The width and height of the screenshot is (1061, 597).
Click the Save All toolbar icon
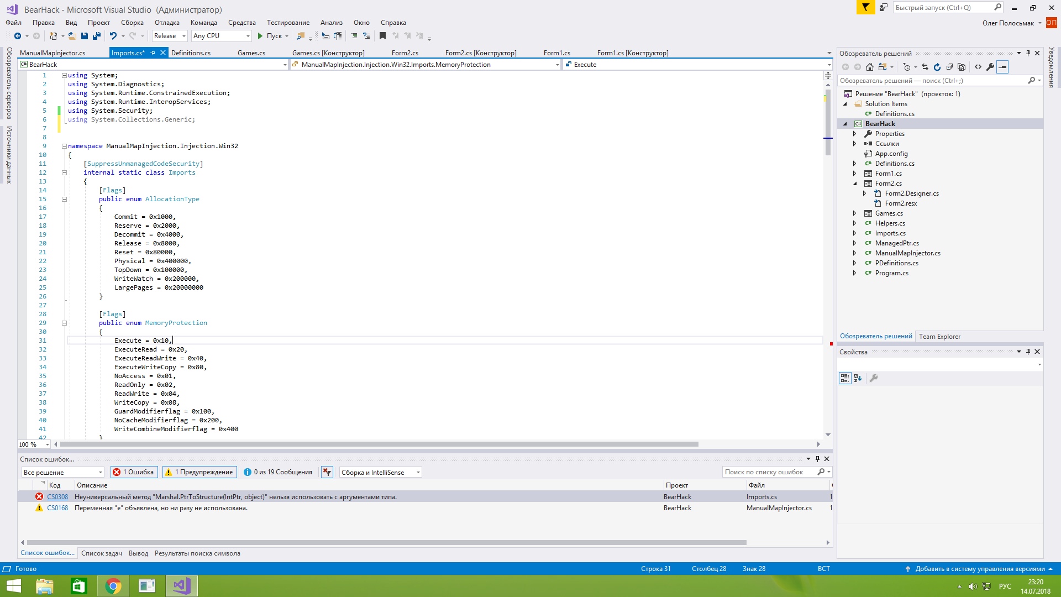tap(97, 36)
